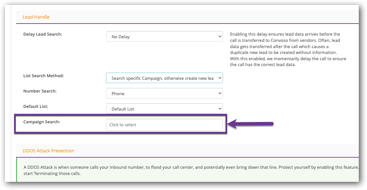Click the Lead Handle section header

(x=36, y=17)
